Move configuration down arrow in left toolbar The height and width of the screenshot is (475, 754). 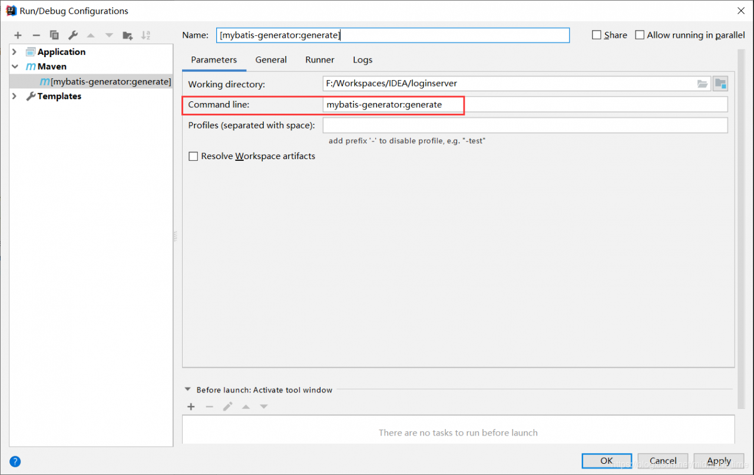point(109,35)
